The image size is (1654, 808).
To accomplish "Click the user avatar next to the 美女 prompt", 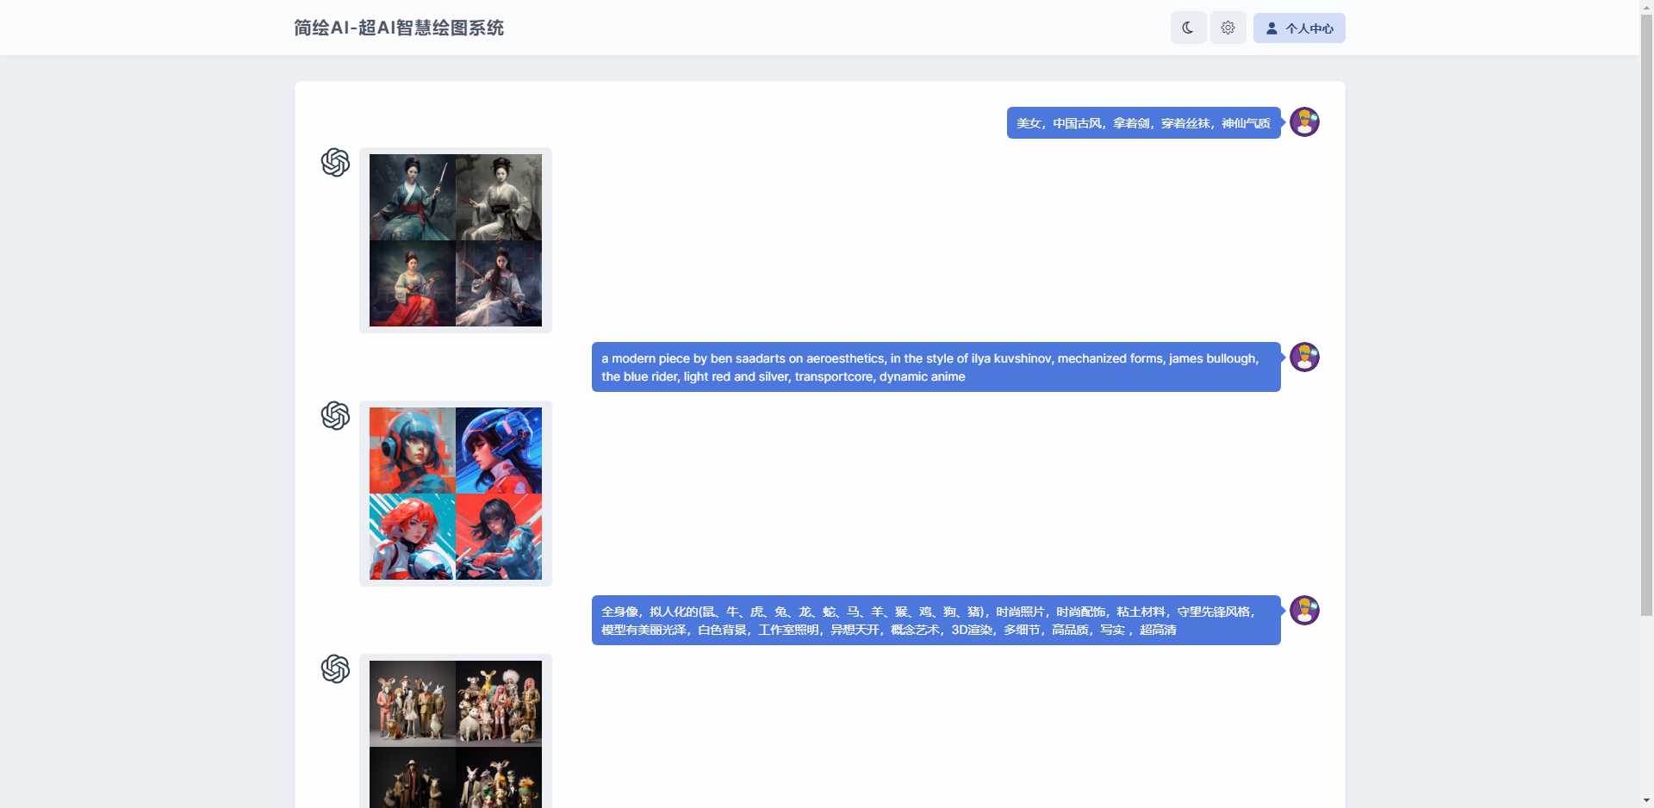I will point(1304,121).
